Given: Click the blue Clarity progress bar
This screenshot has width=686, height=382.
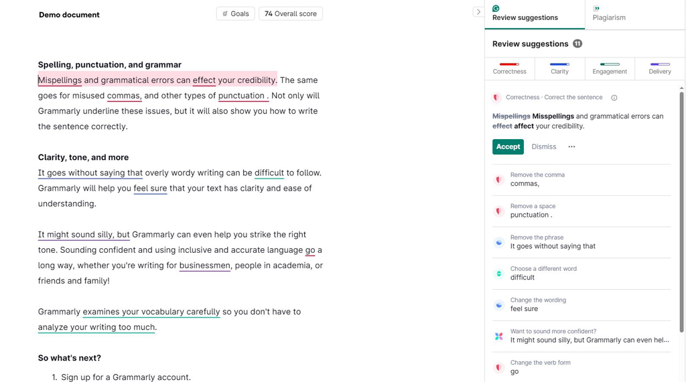Looking at the screenshot, I should (x=559, y=64).
